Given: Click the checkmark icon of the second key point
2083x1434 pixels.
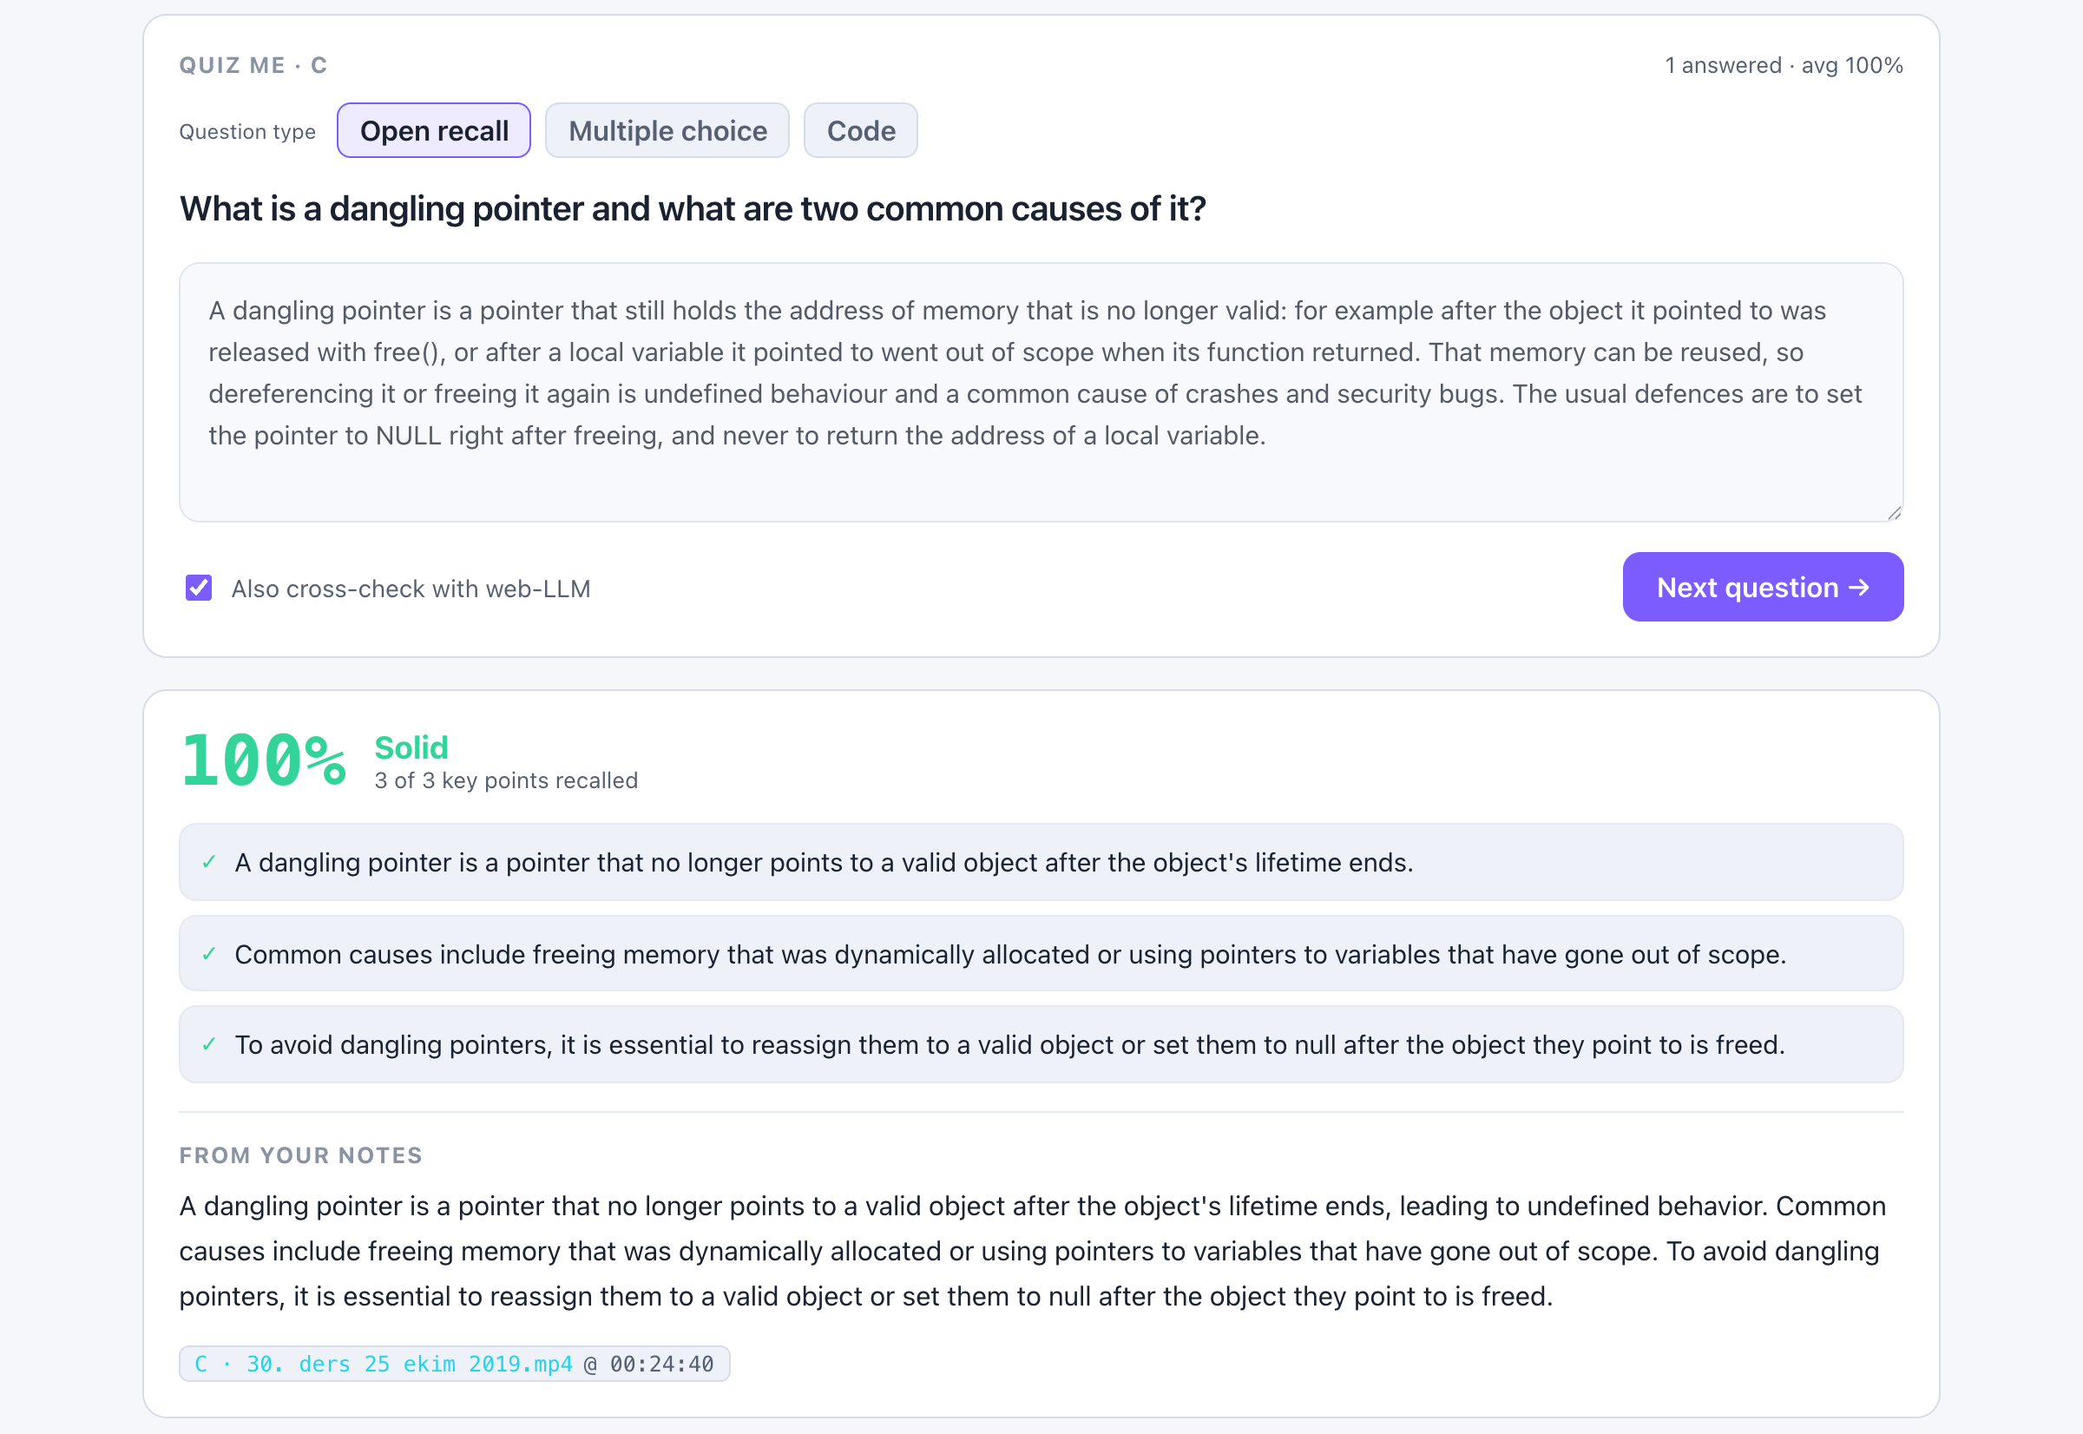Looking at the screenshot, I should (209, 954).
